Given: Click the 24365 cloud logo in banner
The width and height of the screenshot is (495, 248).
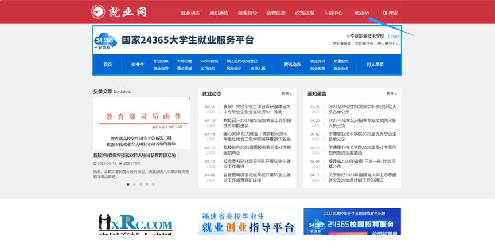Looking at the screenshot, I should [x=105, y=42].
